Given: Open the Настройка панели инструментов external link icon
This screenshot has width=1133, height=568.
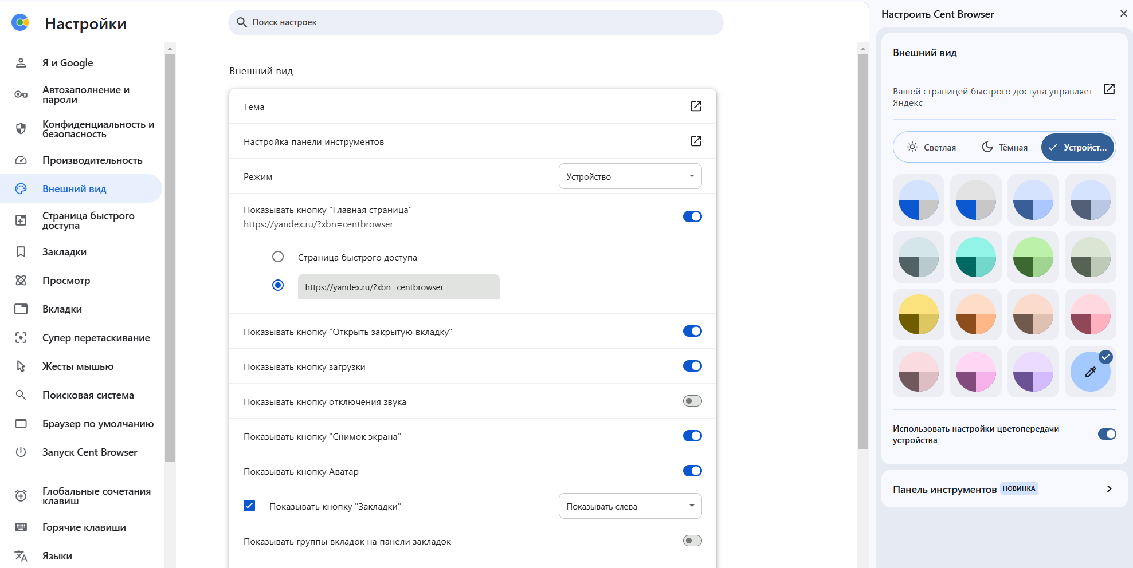Looking at the screenshot, I should (x=696, y=141).
